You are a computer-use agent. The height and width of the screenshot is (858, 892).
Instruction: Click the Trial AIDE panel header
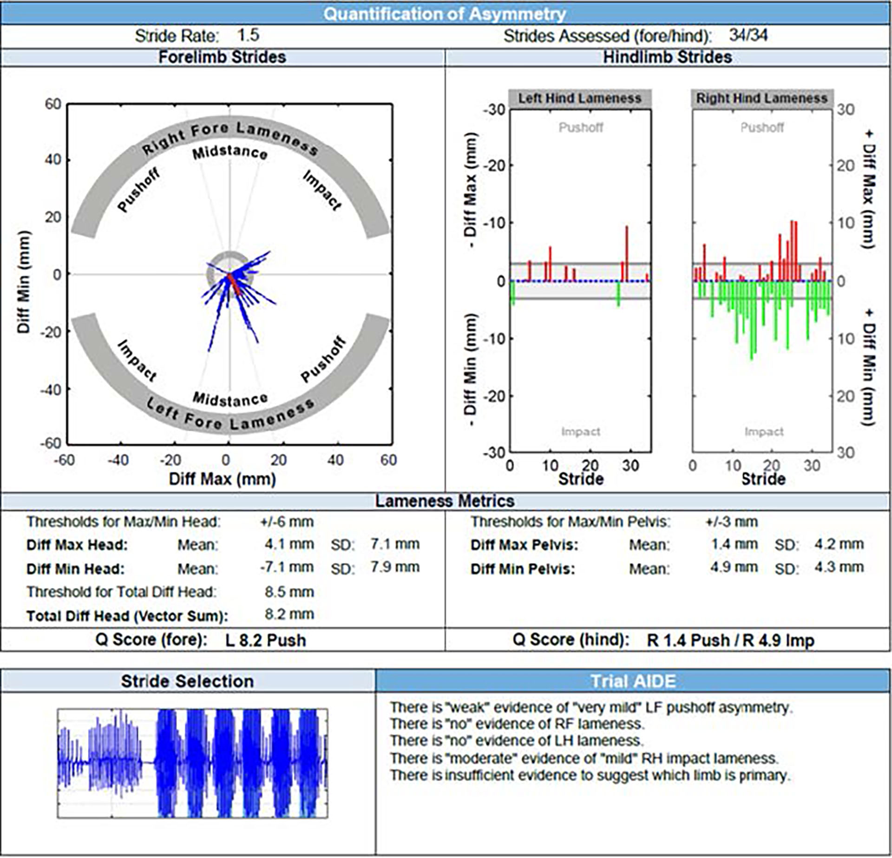[x=633, y=681]
